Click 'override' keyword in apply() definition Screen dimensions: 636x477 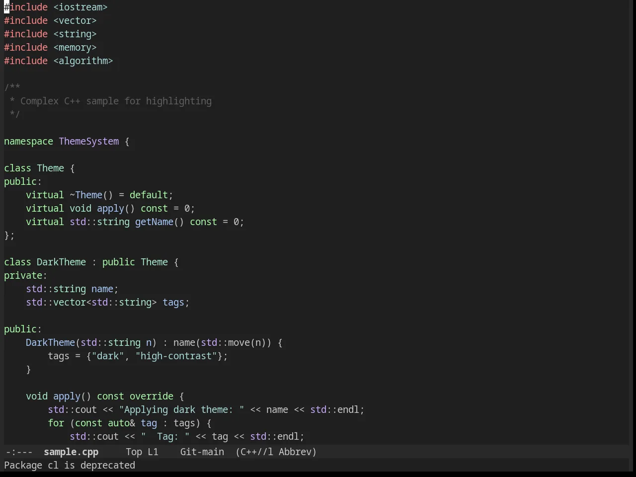pyautogui.click(x=152, y=396)
